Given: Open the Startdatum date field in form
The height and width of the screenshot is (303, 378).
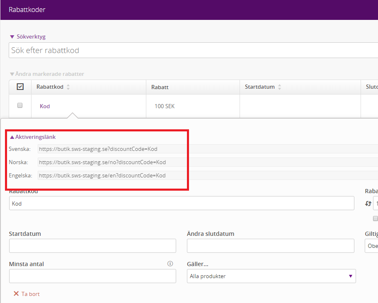Looking at the screenshot, I should [x=92, y=246].
